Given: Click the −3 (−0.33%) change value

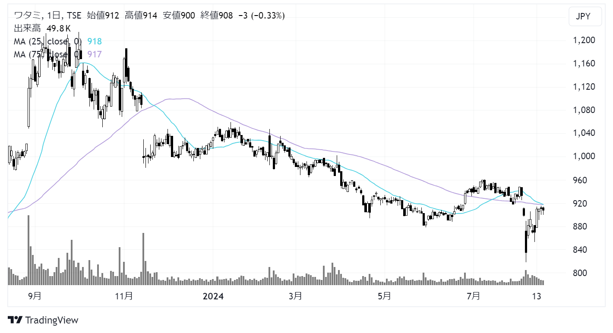Looking at the screenshot, I should (x=262, y=16).
